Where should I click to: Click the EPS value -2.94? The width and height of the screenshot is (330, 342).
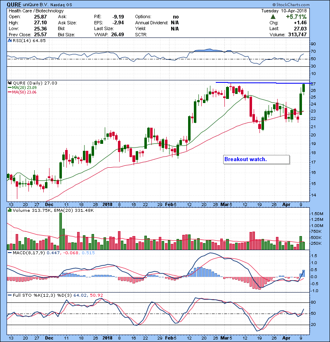click(118, 23)
